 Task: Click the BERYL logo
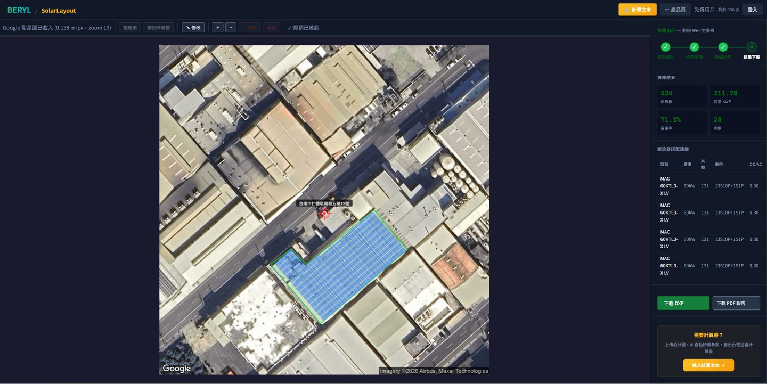(x=19, y=10)
